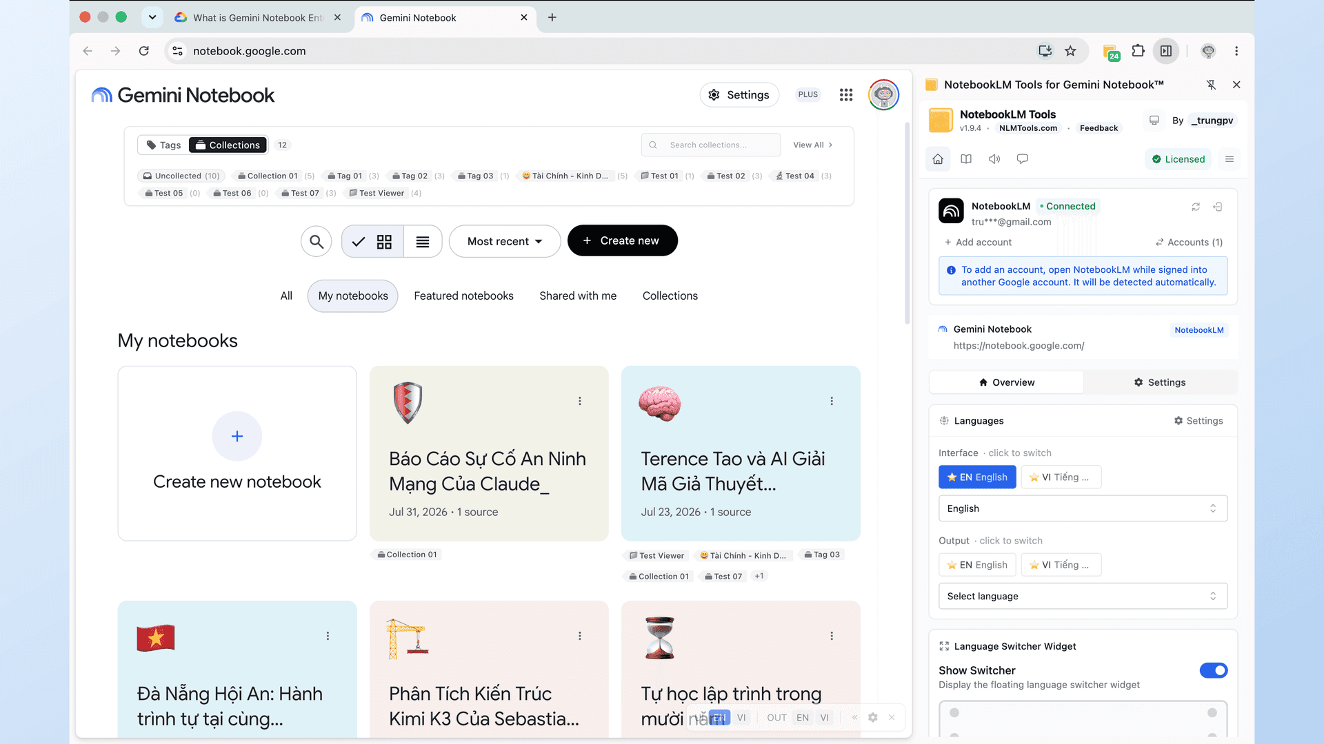Open the hamburger menu next to Licensed
The image size is (1324, 744).
tap(1229, 159)
